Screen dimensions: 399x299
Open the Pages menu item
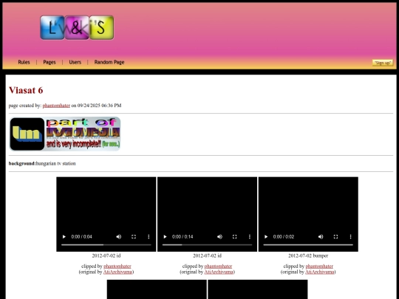pos(50,62)
